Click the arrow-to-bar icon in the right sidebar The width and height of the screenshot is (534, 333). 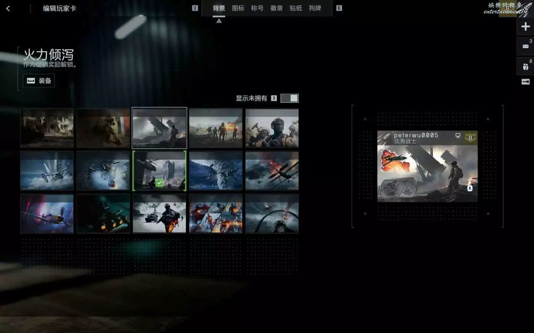525,82
